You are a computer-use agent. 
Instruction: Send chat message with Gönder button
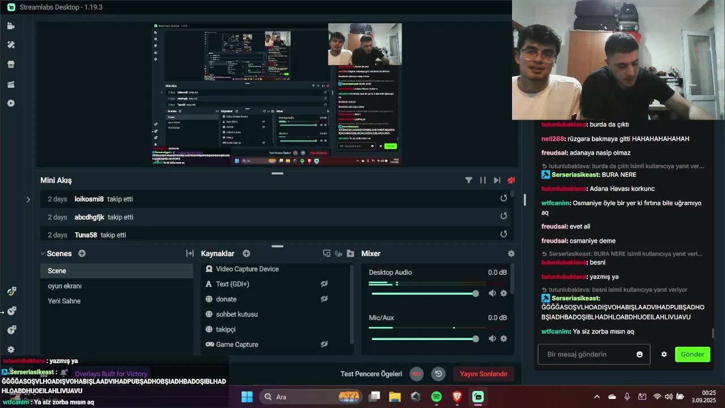coord(692,354)
